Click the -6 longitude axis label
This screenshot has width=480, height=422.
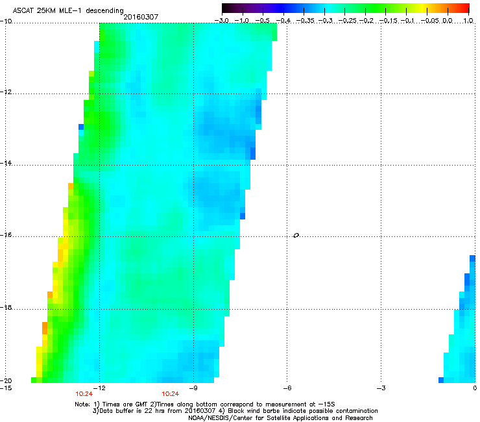coord(287,388)
